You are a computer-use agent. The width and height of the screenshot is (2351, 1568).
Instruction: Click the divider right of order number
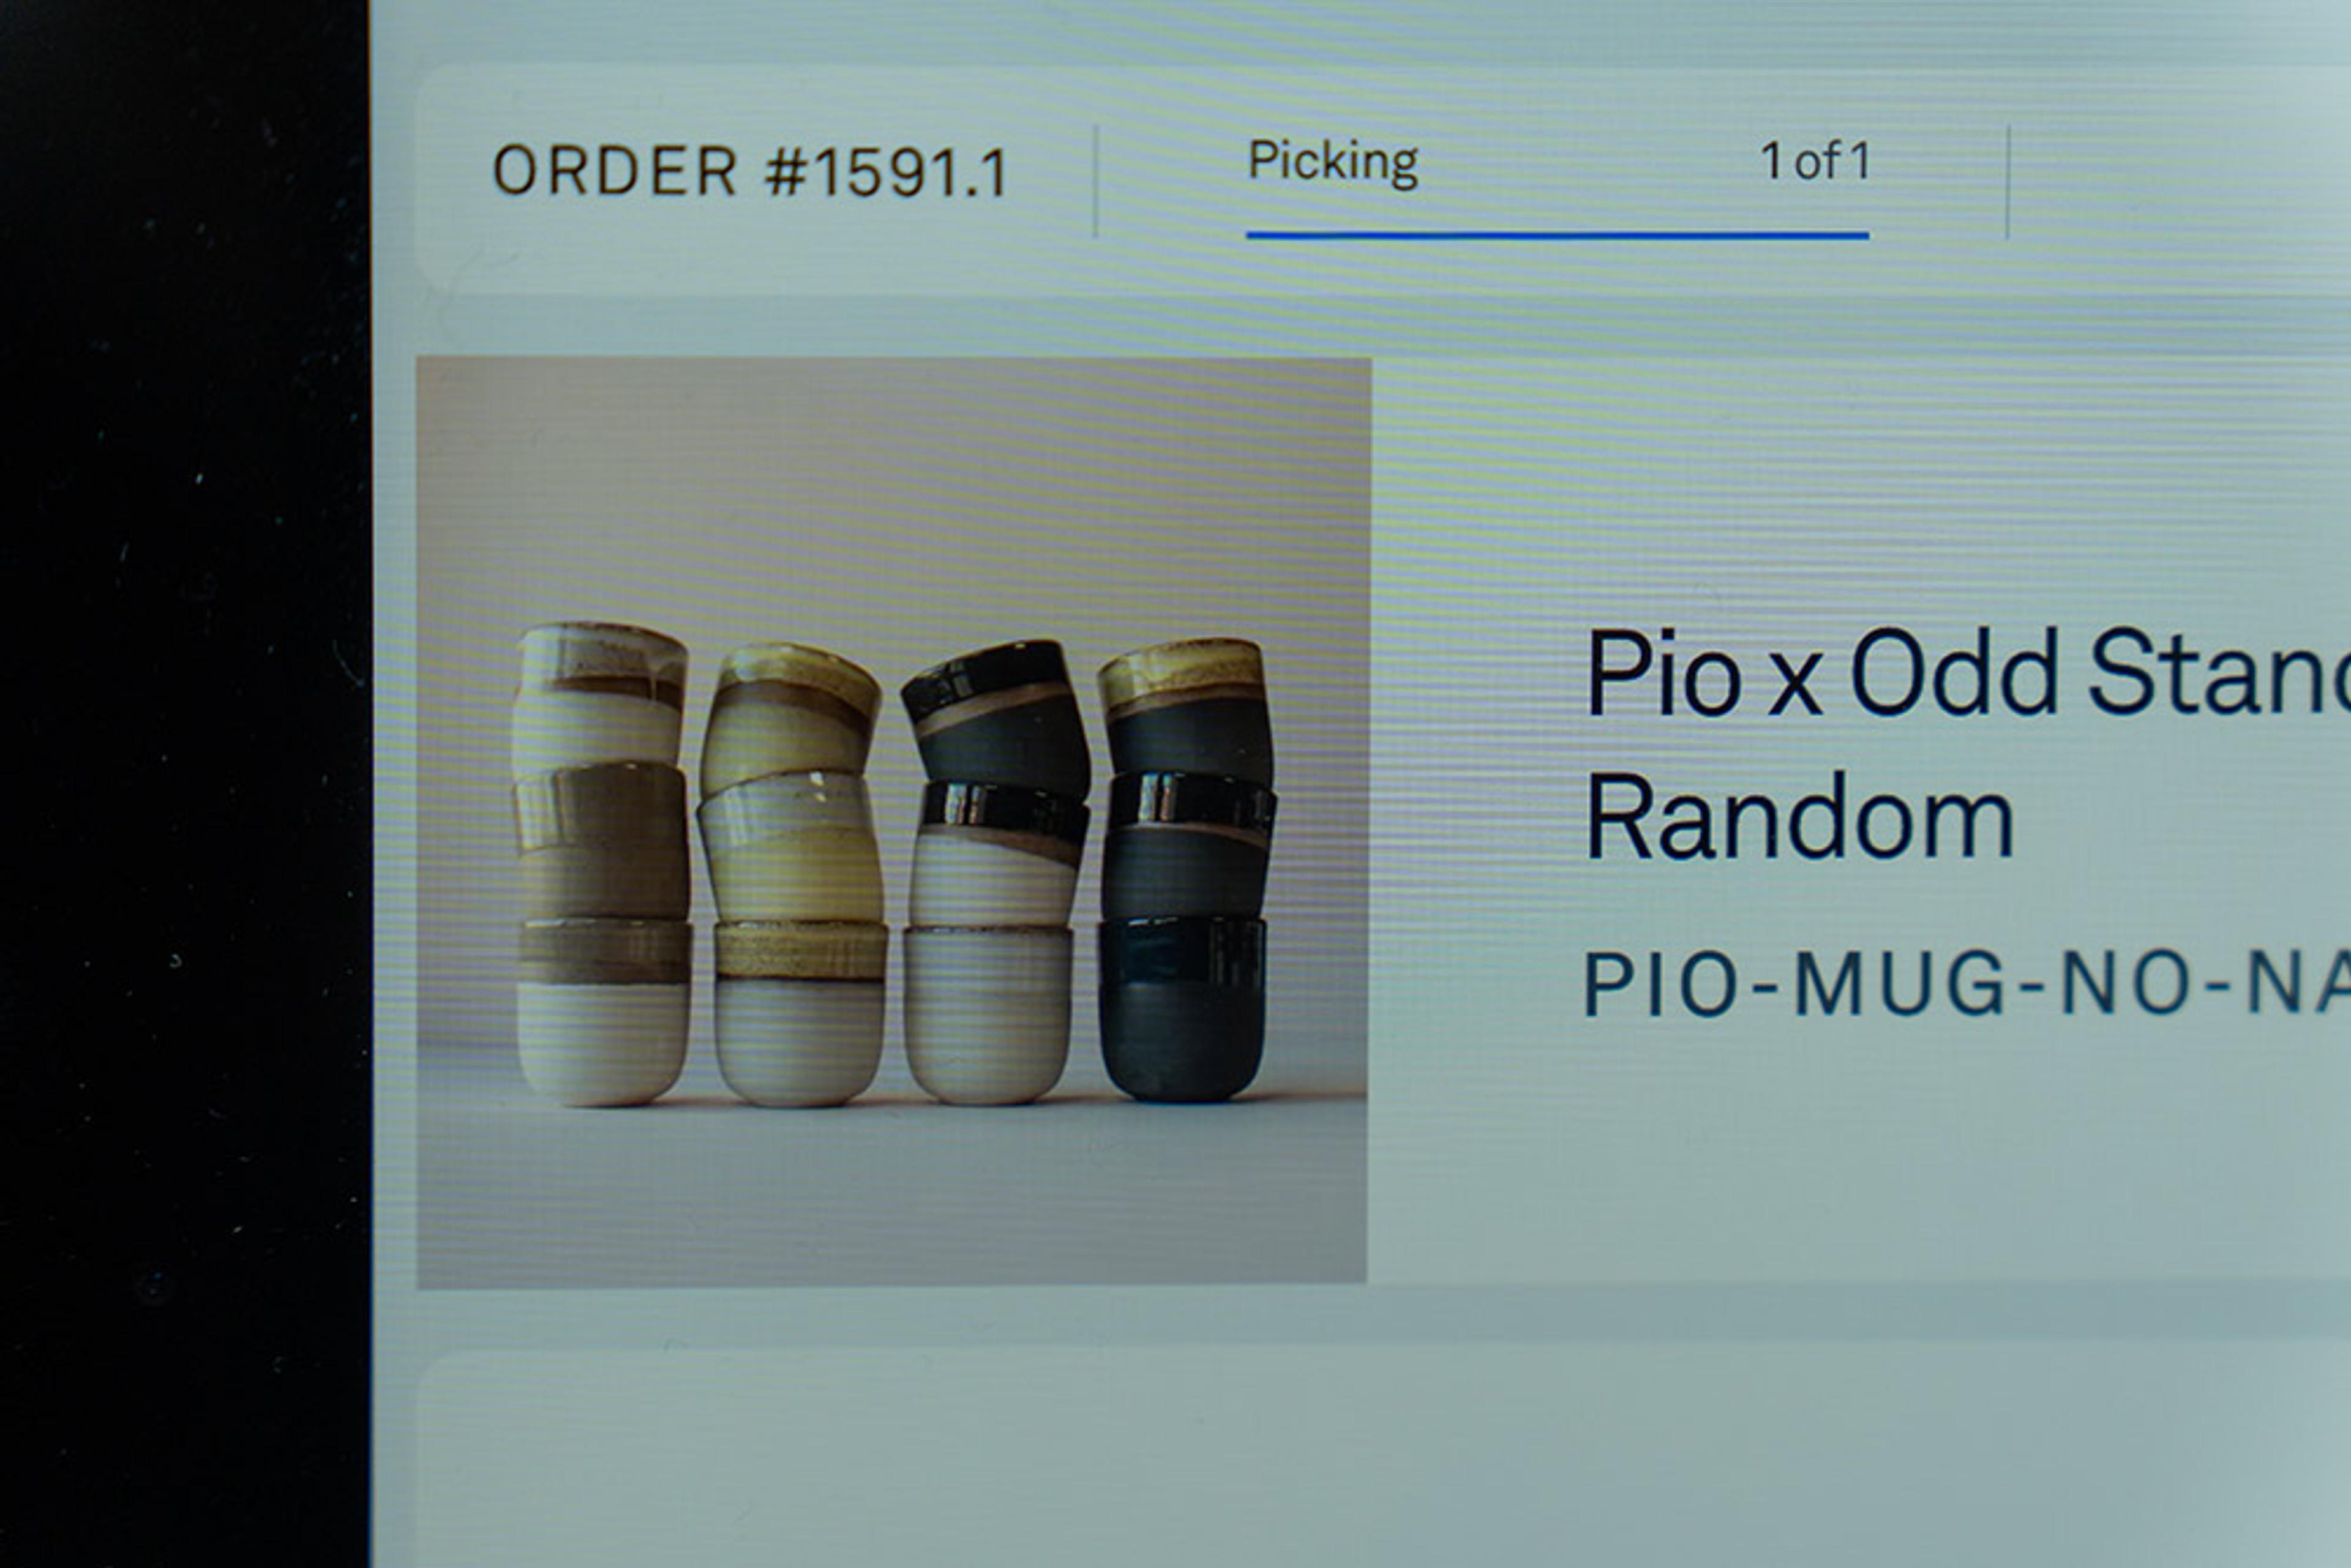[x=1096, y=182]
